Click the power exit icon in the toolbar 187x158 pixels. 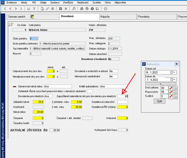105,9
